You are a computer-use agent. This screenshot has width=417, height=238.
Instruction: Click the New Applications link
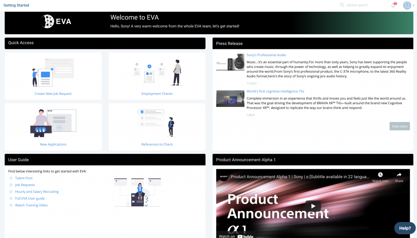pyautogui.click(x=53, y=144)
